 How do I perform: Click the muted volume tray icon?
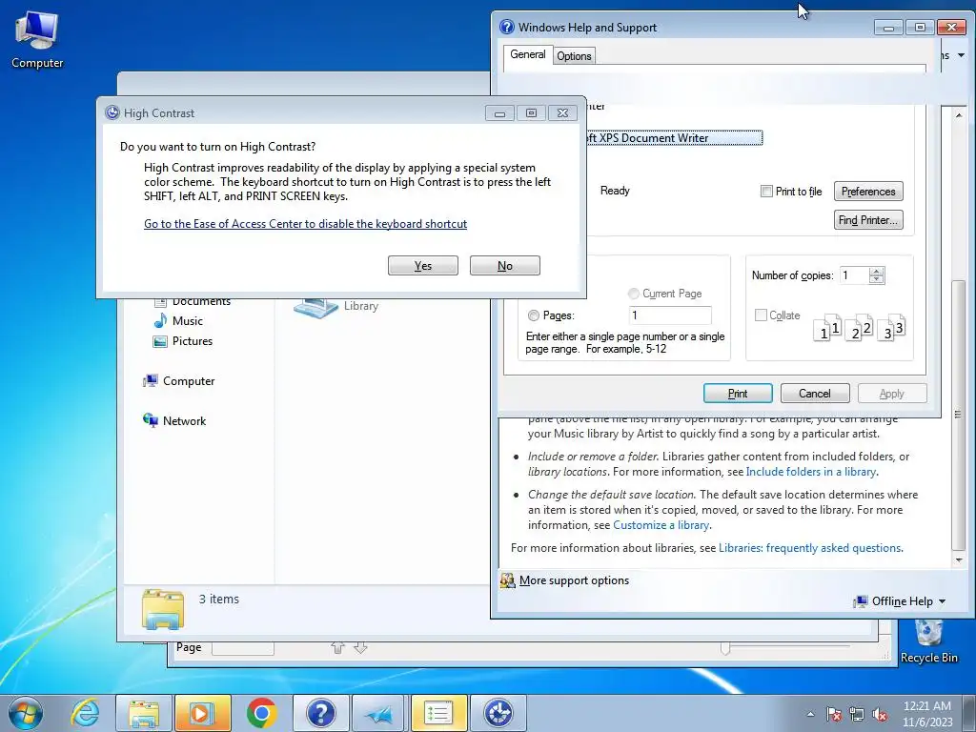[x=880, y=714]
